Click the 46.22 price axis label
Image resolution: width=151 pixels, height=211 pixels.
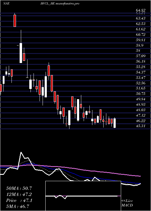coord(141,121)
